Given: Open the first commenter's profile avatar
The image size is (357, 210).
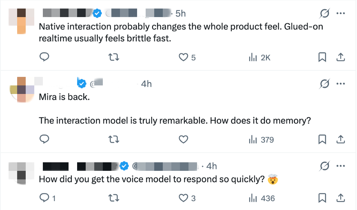Looking at the screenshot, I should 21,21.
